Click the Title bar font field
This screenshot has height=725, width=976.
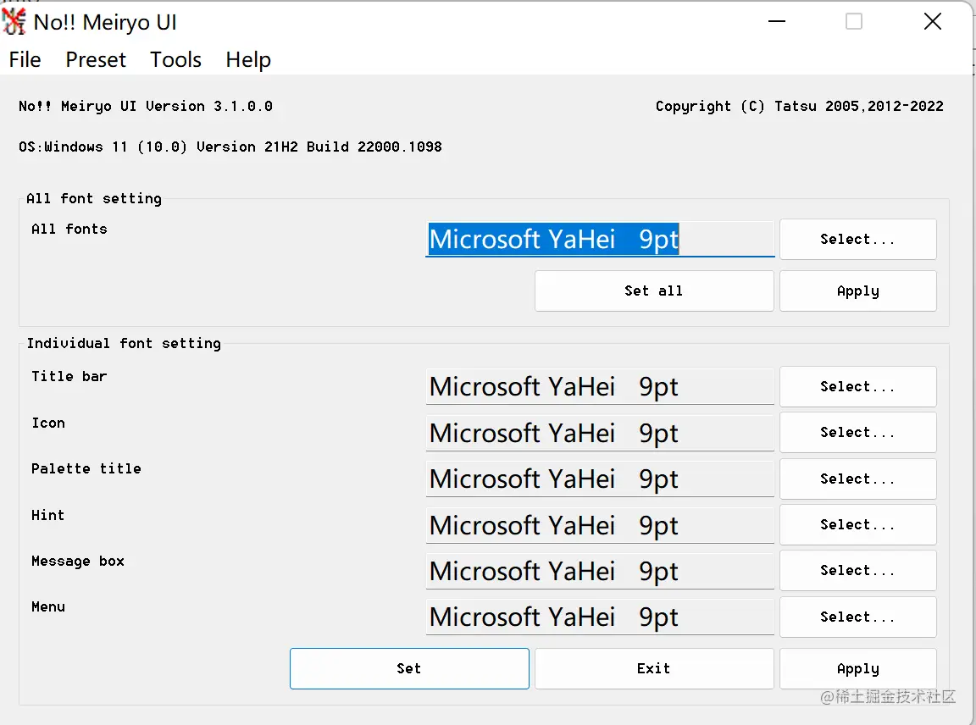tap(599, 387)
